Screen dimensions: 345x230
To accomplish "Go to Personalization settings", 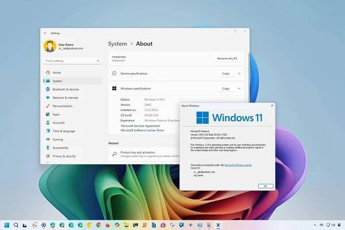I will (62, 106).
